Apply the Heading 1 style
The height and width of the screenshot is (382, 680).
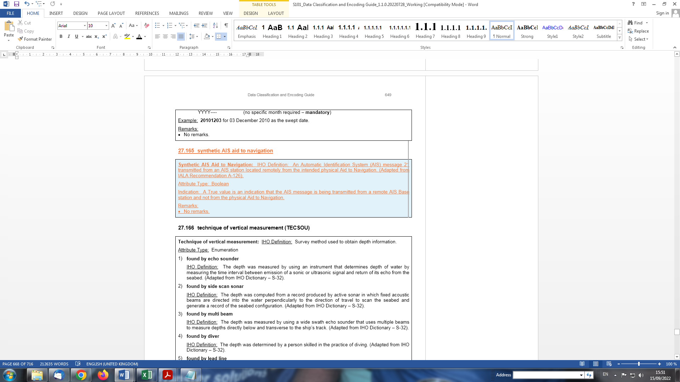point(272,31)
